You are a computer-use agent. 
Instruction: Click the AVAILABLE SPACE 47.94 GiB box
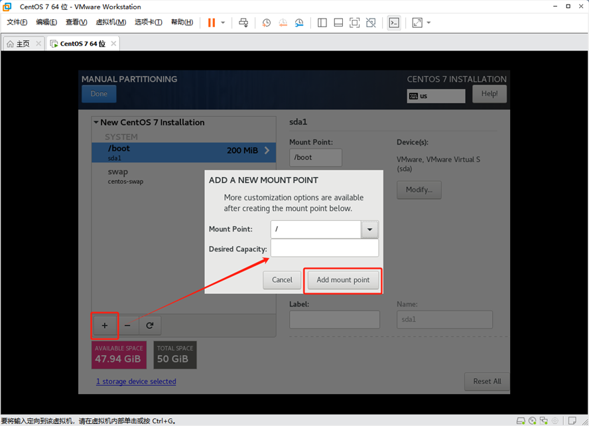(x=119, y=354)
